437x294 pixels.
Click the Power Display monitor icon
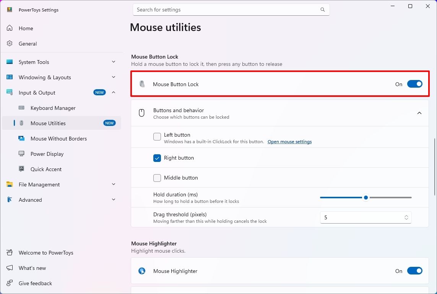[21, 154]
